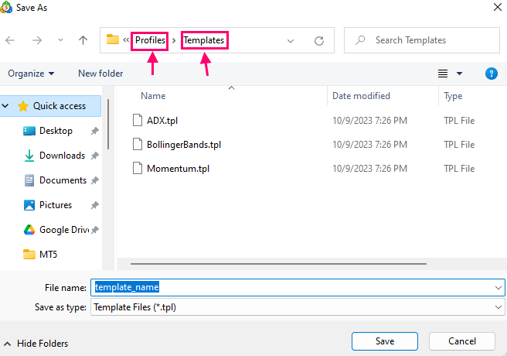Open the Help question mark icon

click(491, 74)
